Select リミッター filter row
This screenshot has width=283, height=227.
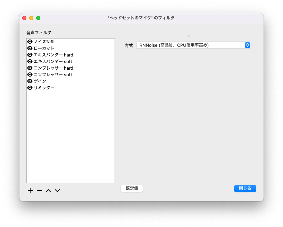point(70,88)
